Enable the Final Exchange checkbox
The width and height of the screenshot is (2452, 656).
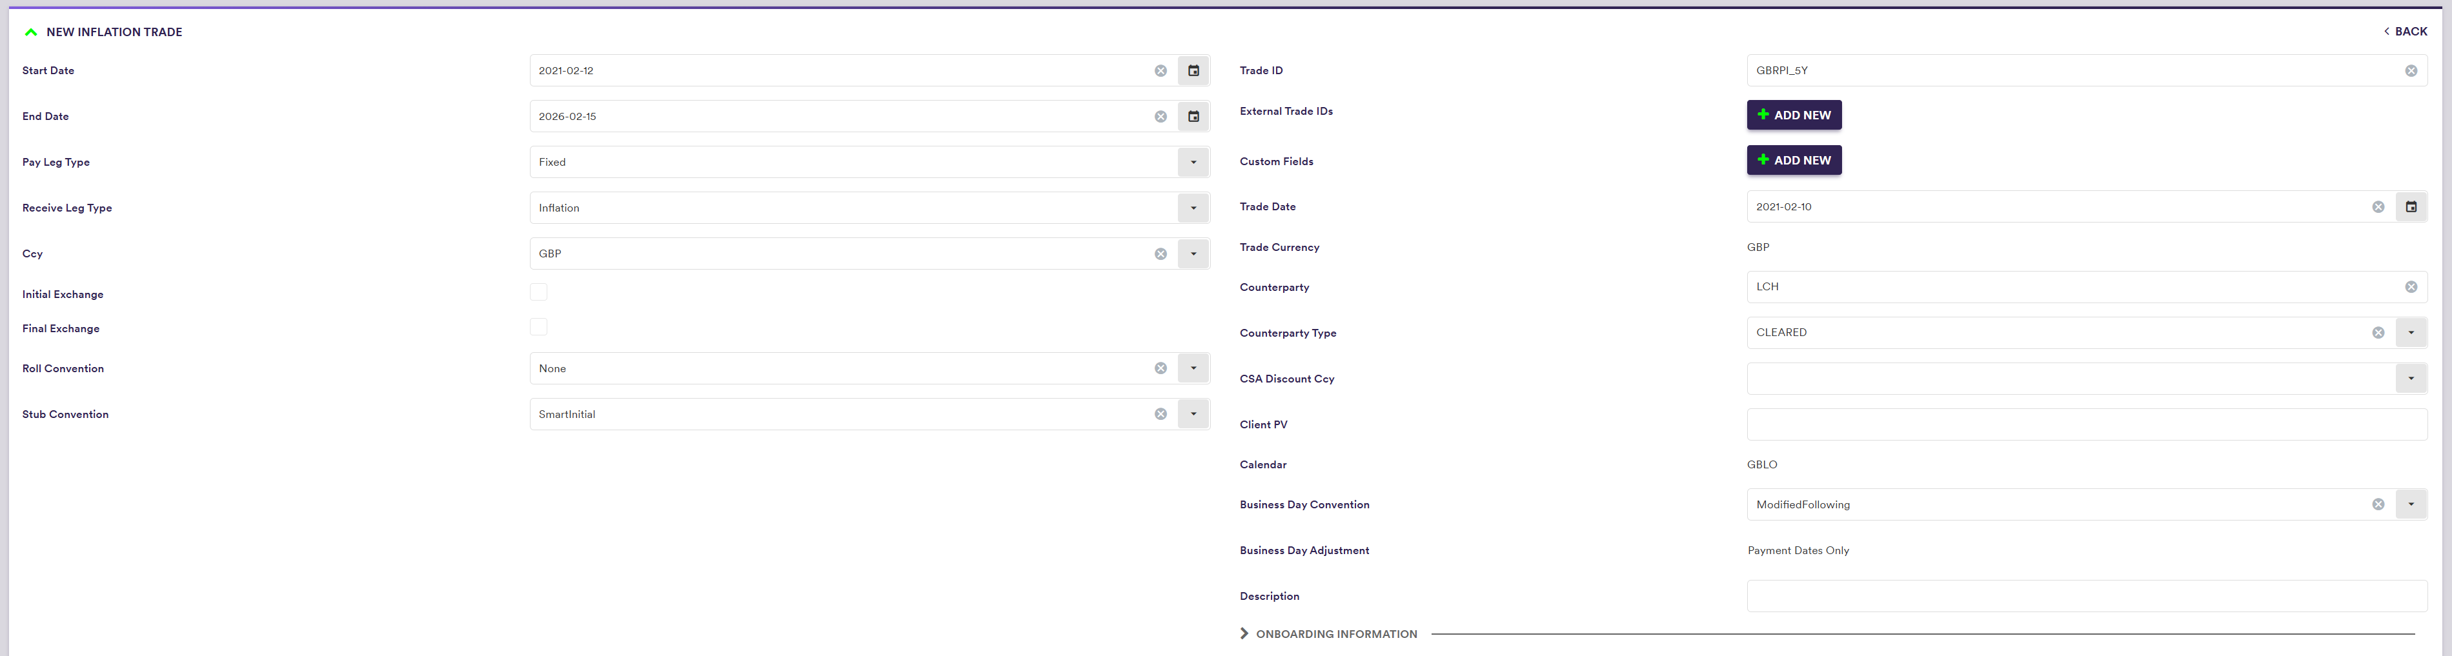(539, 327)
